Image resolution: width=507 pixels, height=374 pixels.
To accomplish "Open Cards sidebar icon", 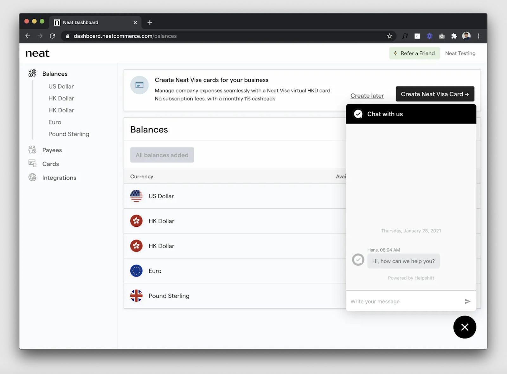I will pos(32,163).
